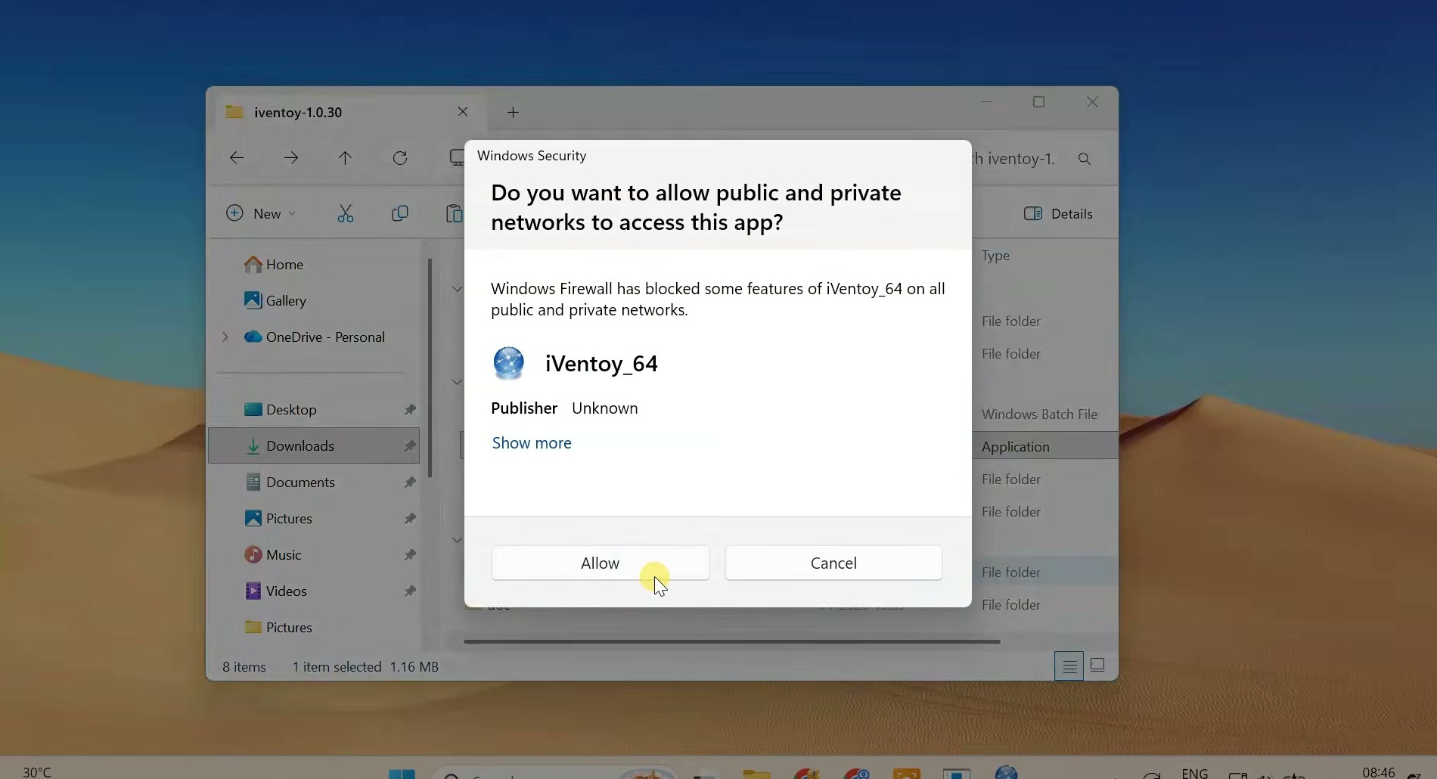Image resolution: width=1437 pixels, height=779 pixels.
Task: Click the pin icon beside Downloads
Action: click(410, 445)
